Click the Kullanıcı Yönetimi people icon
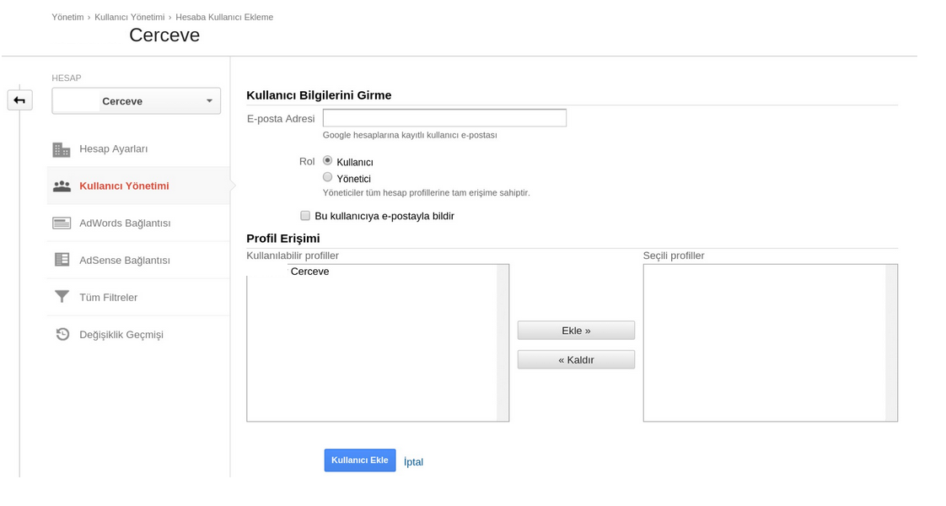Viewport: 946px width, 506px height. point(62,186)
